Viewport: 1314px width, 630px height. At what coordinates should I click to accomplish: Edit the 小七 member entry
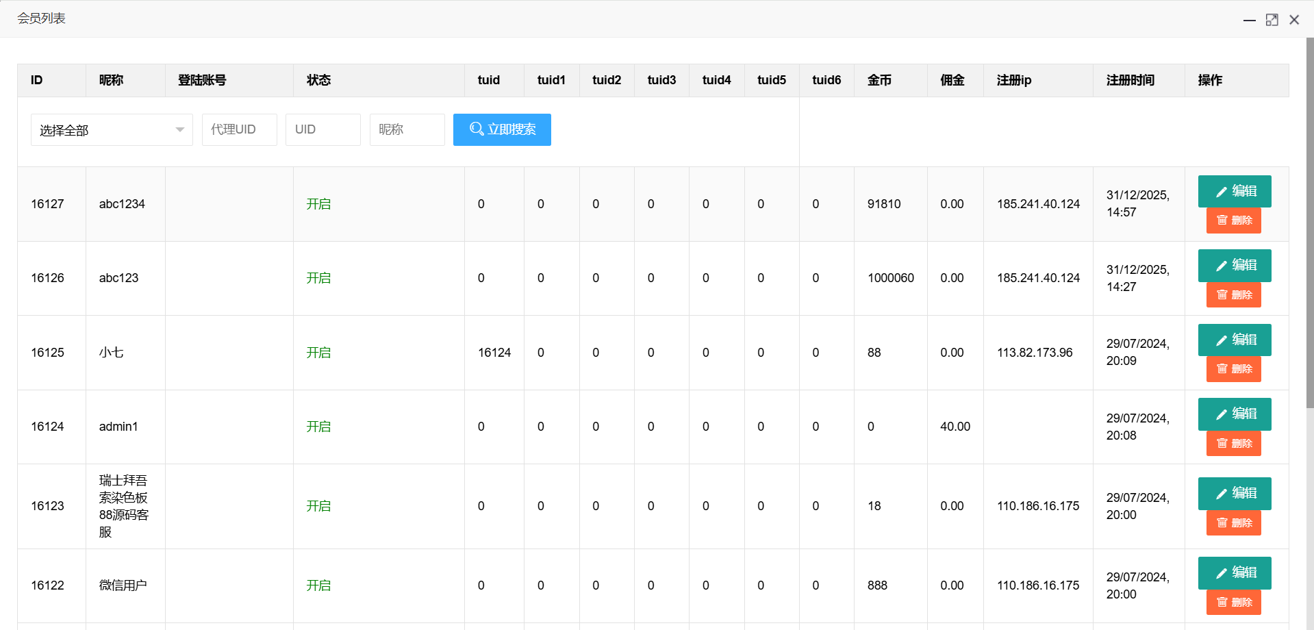tap(1234, 340)
